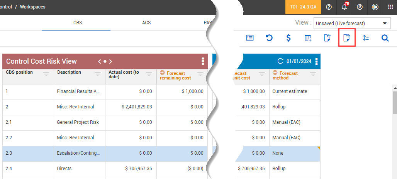Click the magnifying glass search icon
The height and width of the screenshot is (179, 397).
[x=385, y=38]
